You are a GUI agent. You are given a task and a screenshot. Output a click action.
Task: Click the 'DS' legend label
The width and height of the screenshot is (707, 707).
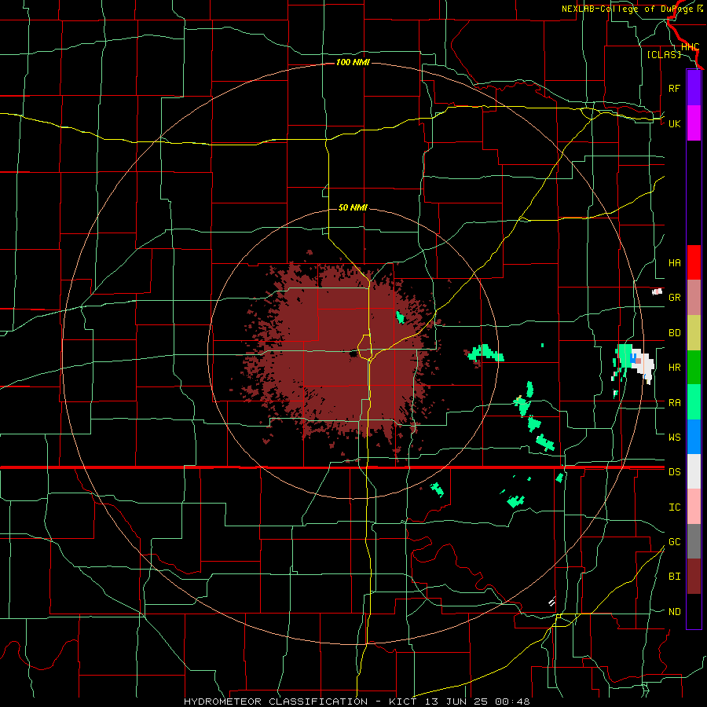pos(674,472)
